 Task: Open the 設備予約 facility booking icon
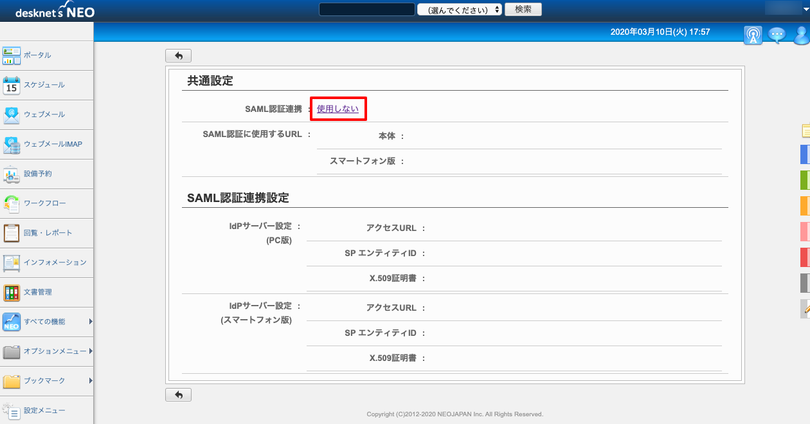(12, 174)
